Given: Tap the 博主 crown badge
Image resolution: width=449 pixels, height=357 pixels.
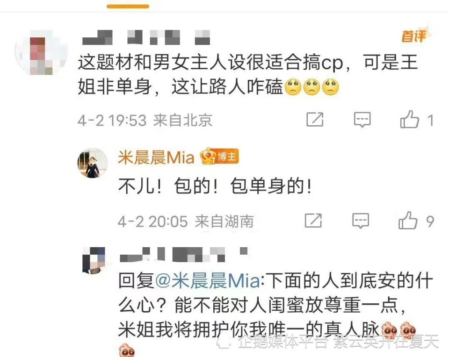Looking at the screenshot, I should [219, 157].
